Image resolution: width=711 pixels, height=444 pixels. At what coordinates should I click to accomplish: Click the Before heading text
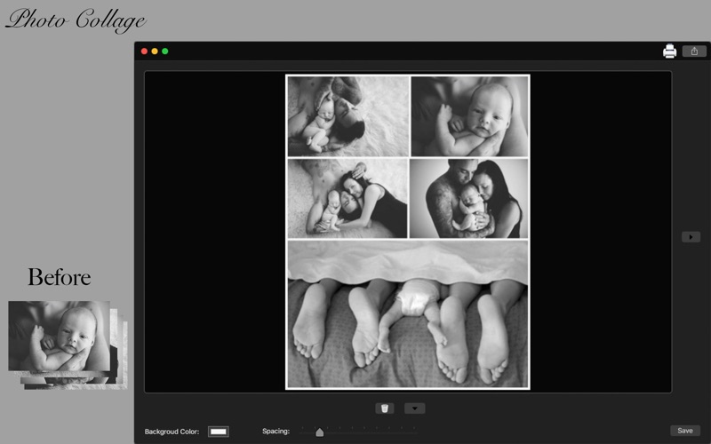60,277
